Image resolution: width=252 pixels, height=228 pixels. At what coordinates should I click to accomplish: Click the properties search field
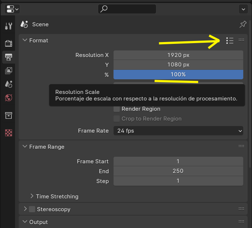127,9
